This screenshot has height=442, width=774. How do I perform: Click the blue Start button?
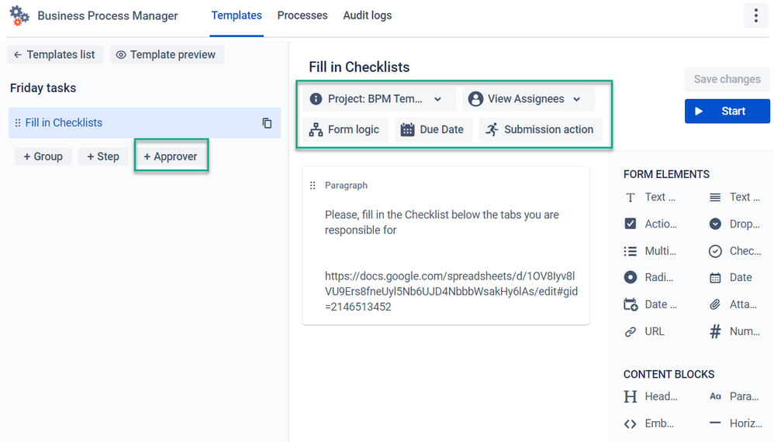(727, 111)
